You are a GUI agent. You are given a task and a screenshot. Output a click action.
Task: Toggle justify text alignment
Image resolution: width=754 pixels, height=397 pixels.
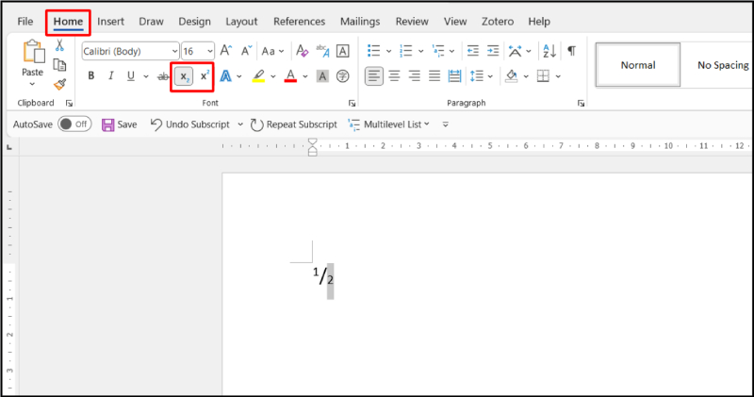coord(434,76)
